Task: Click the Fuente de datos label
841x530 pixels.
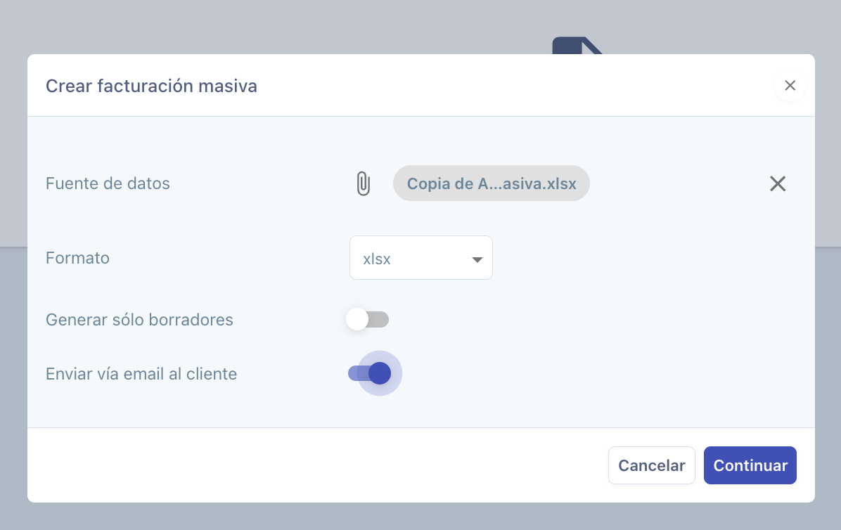Action: pos(108,183)
